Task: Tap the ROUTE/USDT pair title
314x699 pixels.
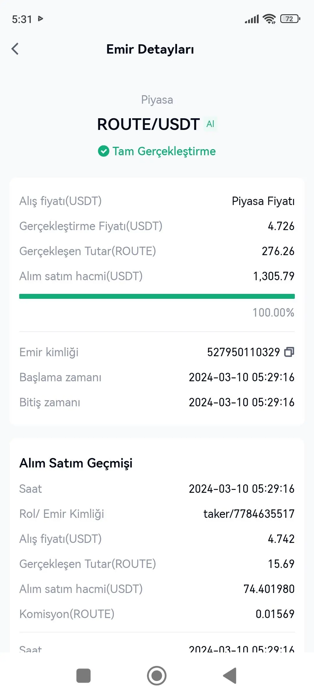Action: pos(148,124)
